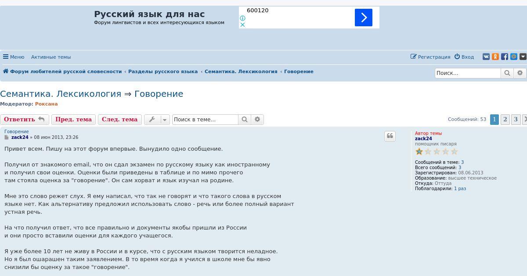
Task: Open Форум любителей русской словесности breadcrumb
Action: click(66, 71)
